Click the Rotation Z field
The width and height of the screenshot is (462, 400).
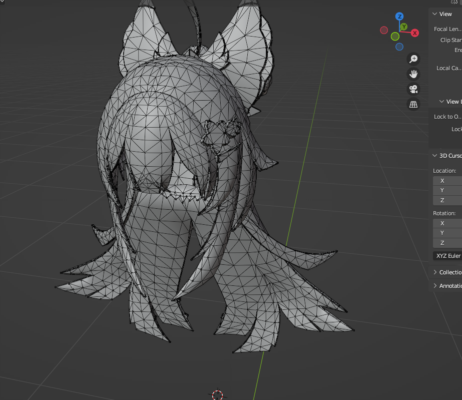pos(447,243)
